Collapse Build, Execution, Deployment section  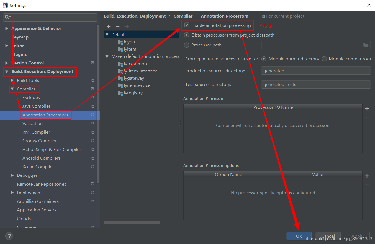[x=7, y=72]
